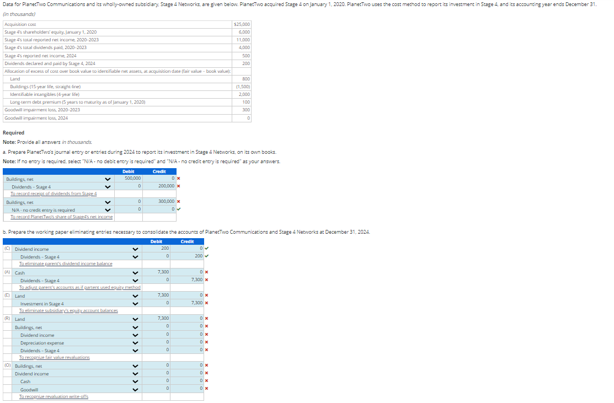
Task: Click the 200,000 credit input field
Action: [x=159, y=186]
